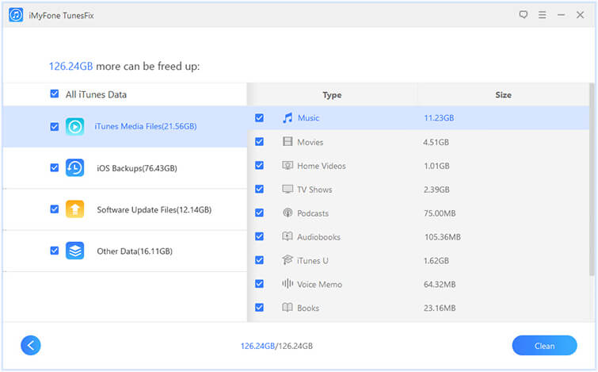Screen dimensions: 598x372
Task: Uncheck the Books checkbox
Action: (259, 308)
